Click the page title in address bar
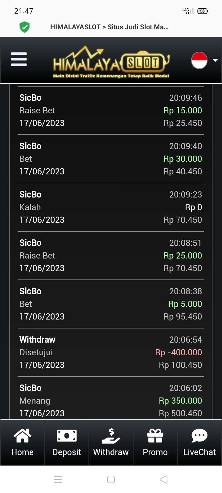Viewport: 222px width, 493px height. click(x=109, y=27)
